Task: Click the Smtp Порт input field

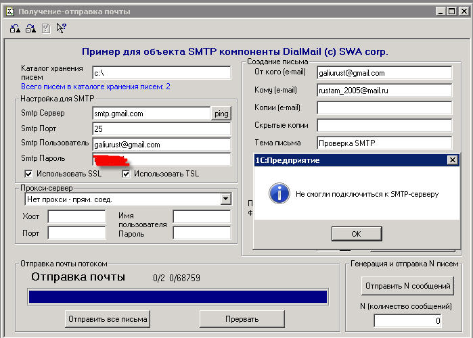Action: tap(162, 128)
